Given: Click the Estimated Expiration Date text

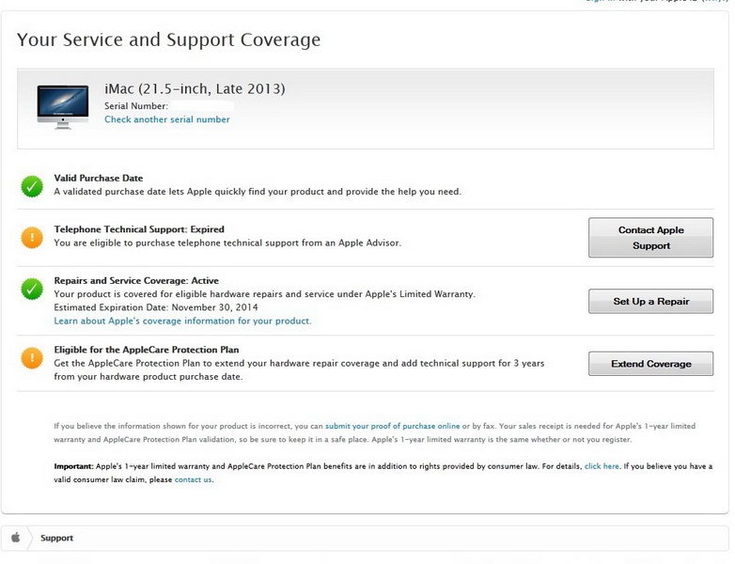Looking at the screenshot, I should 156,307.
